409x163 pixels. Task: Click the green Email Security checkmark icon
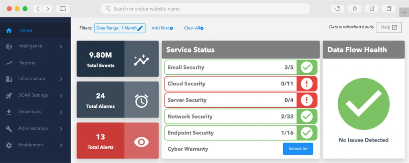coord(307,67)
